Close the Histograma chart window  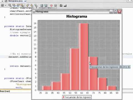[x=120, y=12]
